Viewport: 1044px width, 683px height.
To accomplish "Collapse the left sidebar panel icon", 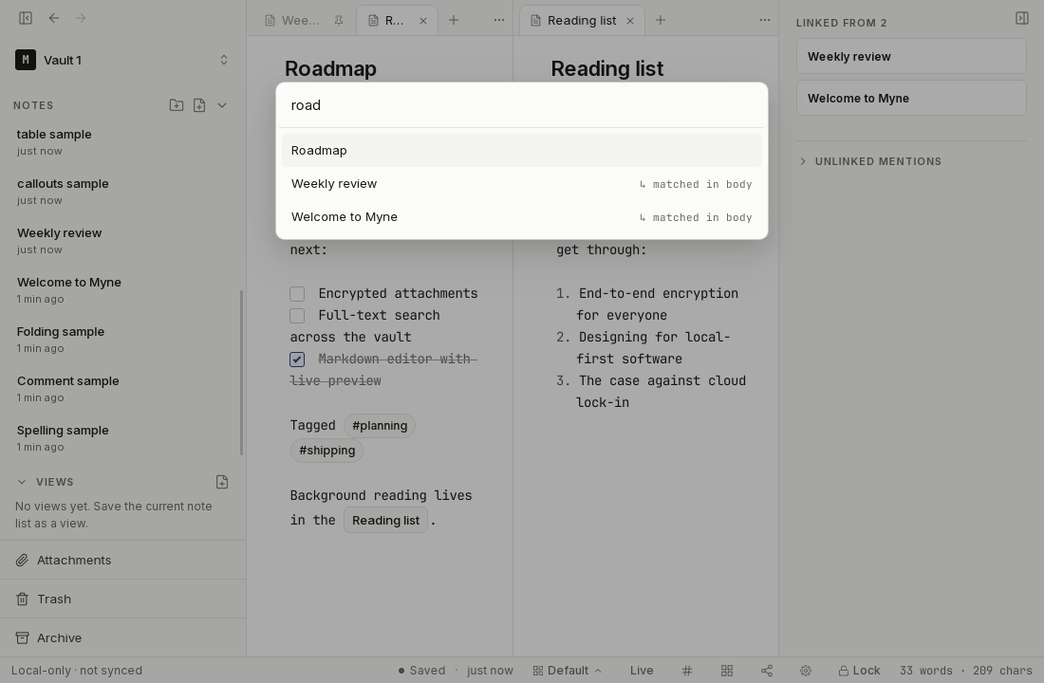I will point(26,18).
